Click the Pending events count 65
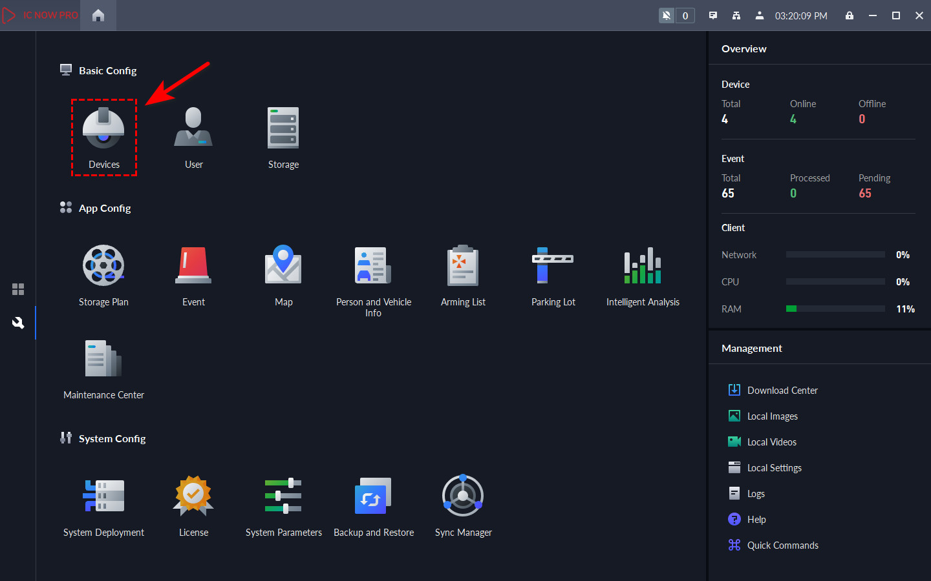Viewport: 931px width, 581px height. (865, 194)
